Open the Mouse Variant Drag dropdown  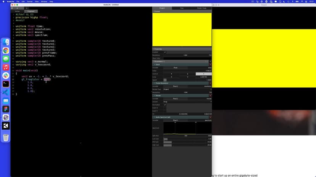pos(187,102)
